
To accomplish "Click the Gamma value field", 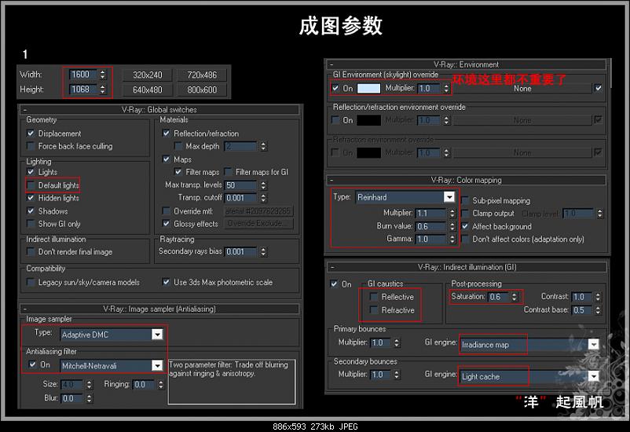I will tap(431, 239).
